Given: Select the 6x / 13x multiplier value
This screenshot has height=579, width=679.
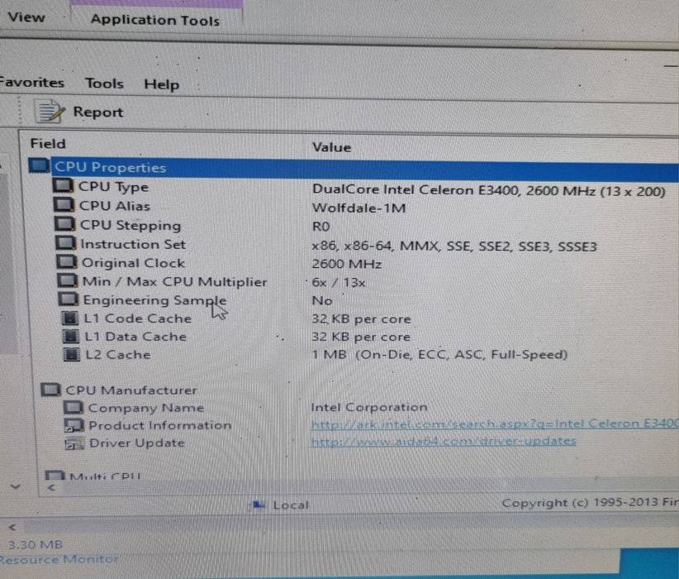Looking at the screenshot, I should click(339, 282).
